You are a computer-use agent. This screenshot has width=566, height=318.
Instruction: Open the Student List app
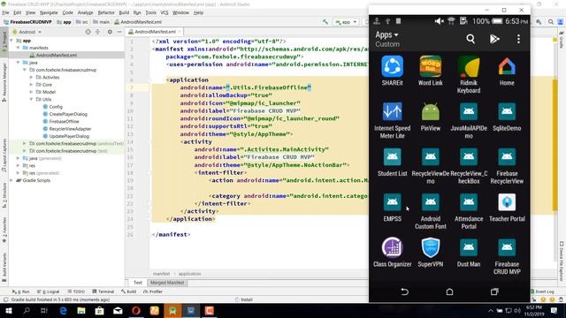(x=392, y=157)
